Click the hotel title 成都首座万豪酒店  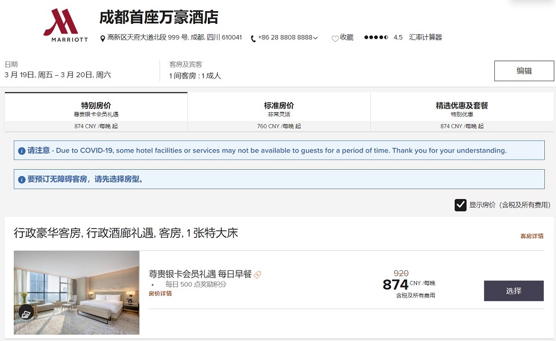(x=158, y=17)
